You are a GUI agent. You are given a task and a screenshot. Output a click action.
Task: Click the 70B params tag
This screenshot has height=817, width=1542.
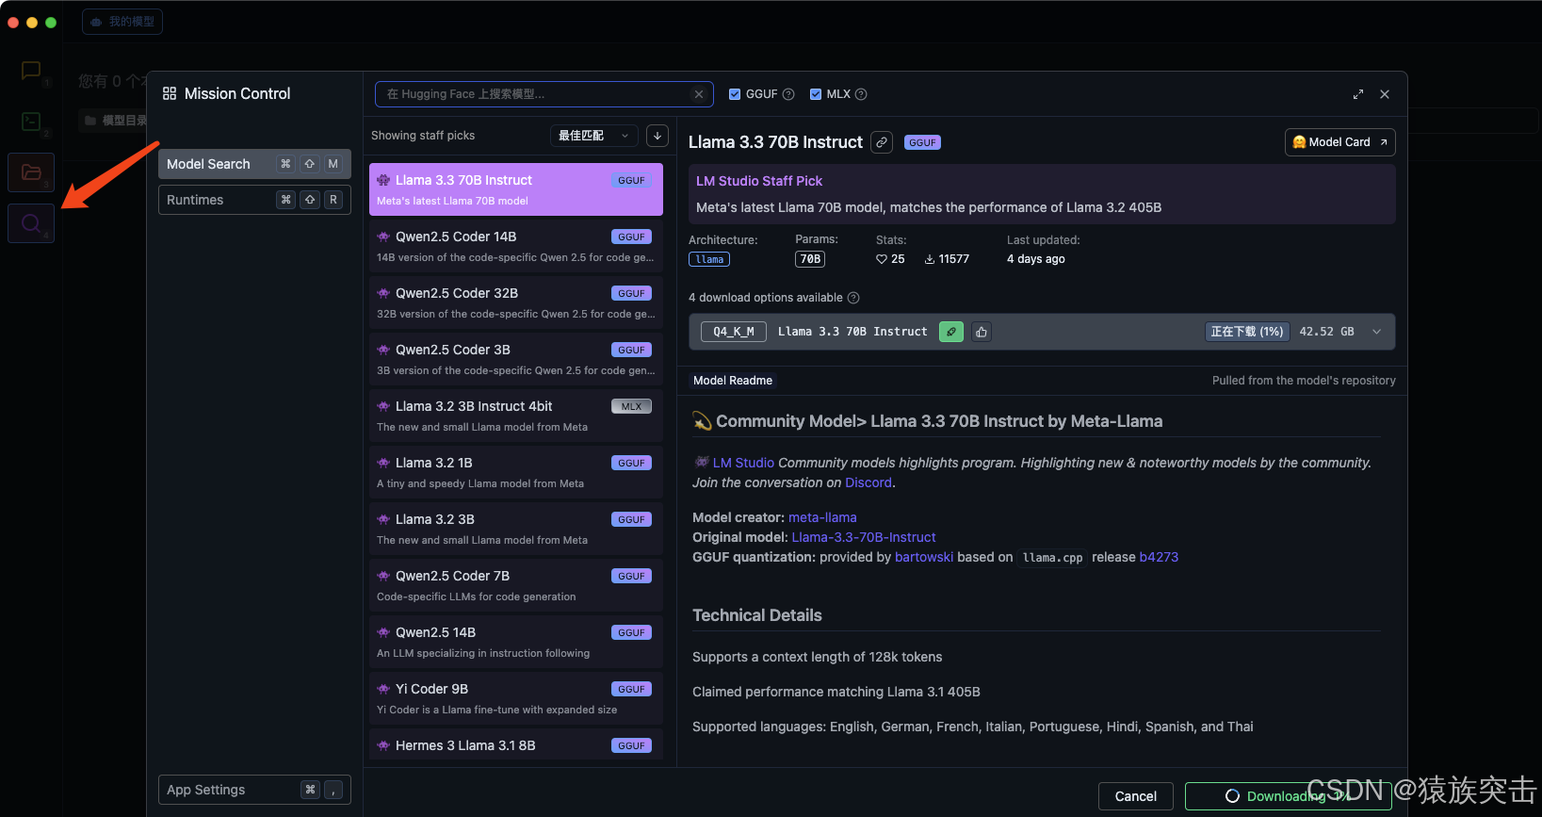pos(810,259)
